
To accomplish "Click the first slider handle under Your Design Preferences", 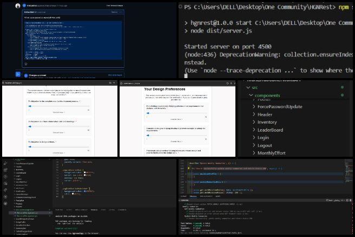I will [x=148, y=113].
